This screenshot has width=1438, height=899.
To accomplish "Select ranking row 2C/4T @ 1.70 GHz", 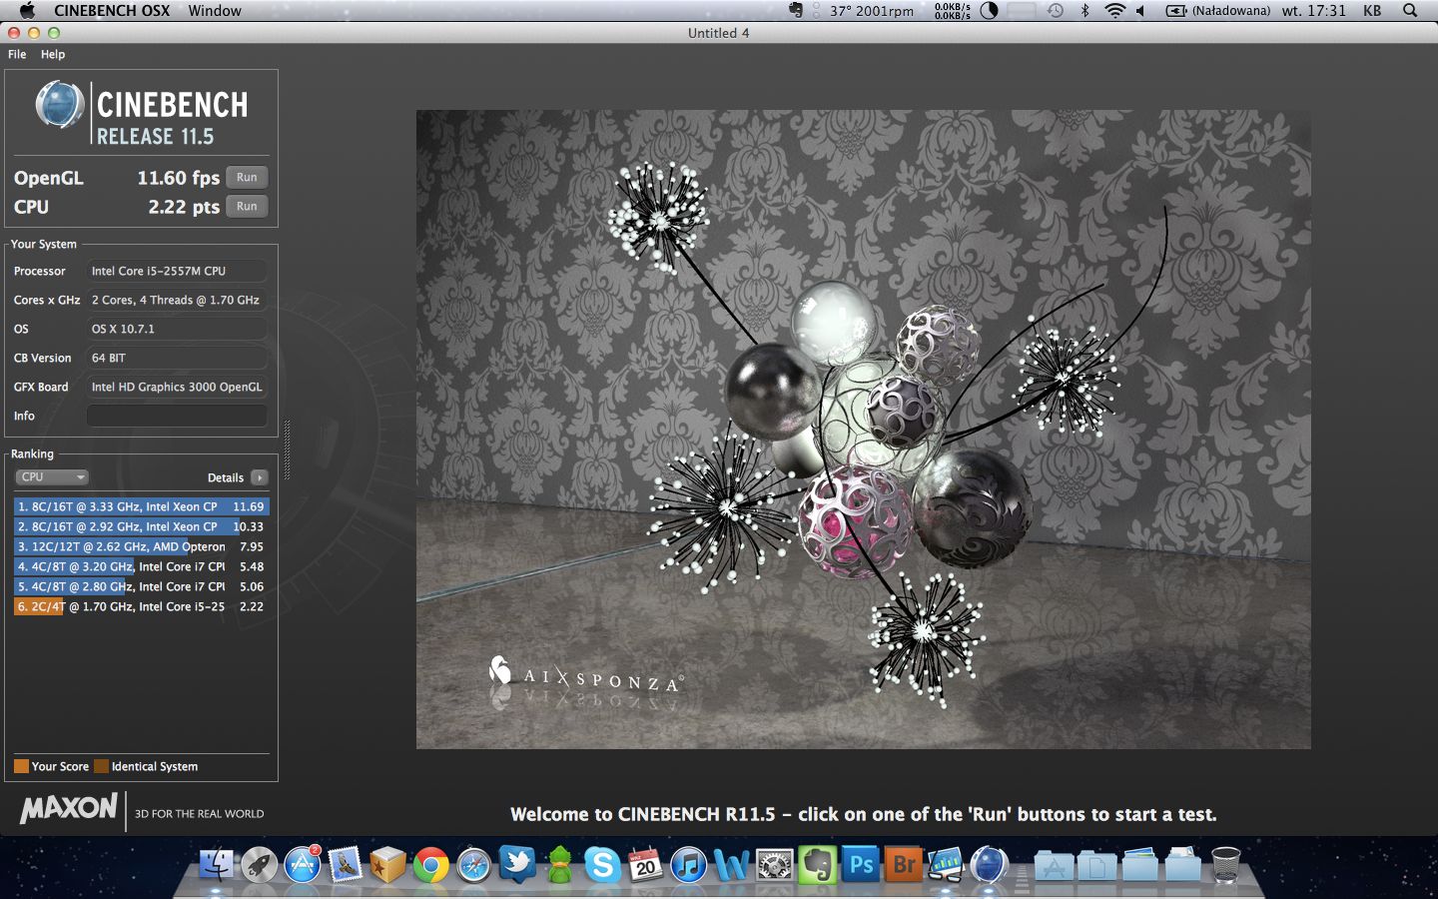I will (x=141, y=606).
